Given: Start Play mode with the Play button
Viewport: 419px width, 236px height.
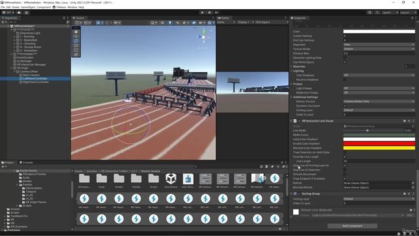Looking at the screenshot, I should tap(202, 12).
